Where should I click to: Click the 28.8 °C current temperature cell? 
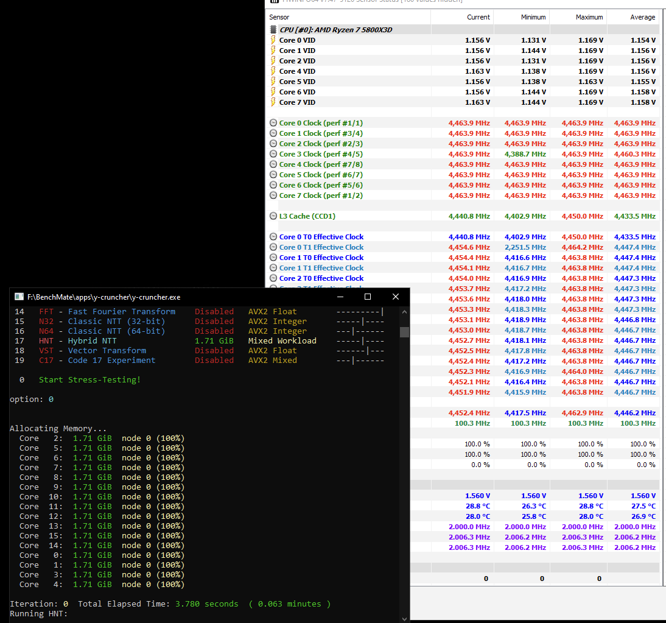coord(478,505)
